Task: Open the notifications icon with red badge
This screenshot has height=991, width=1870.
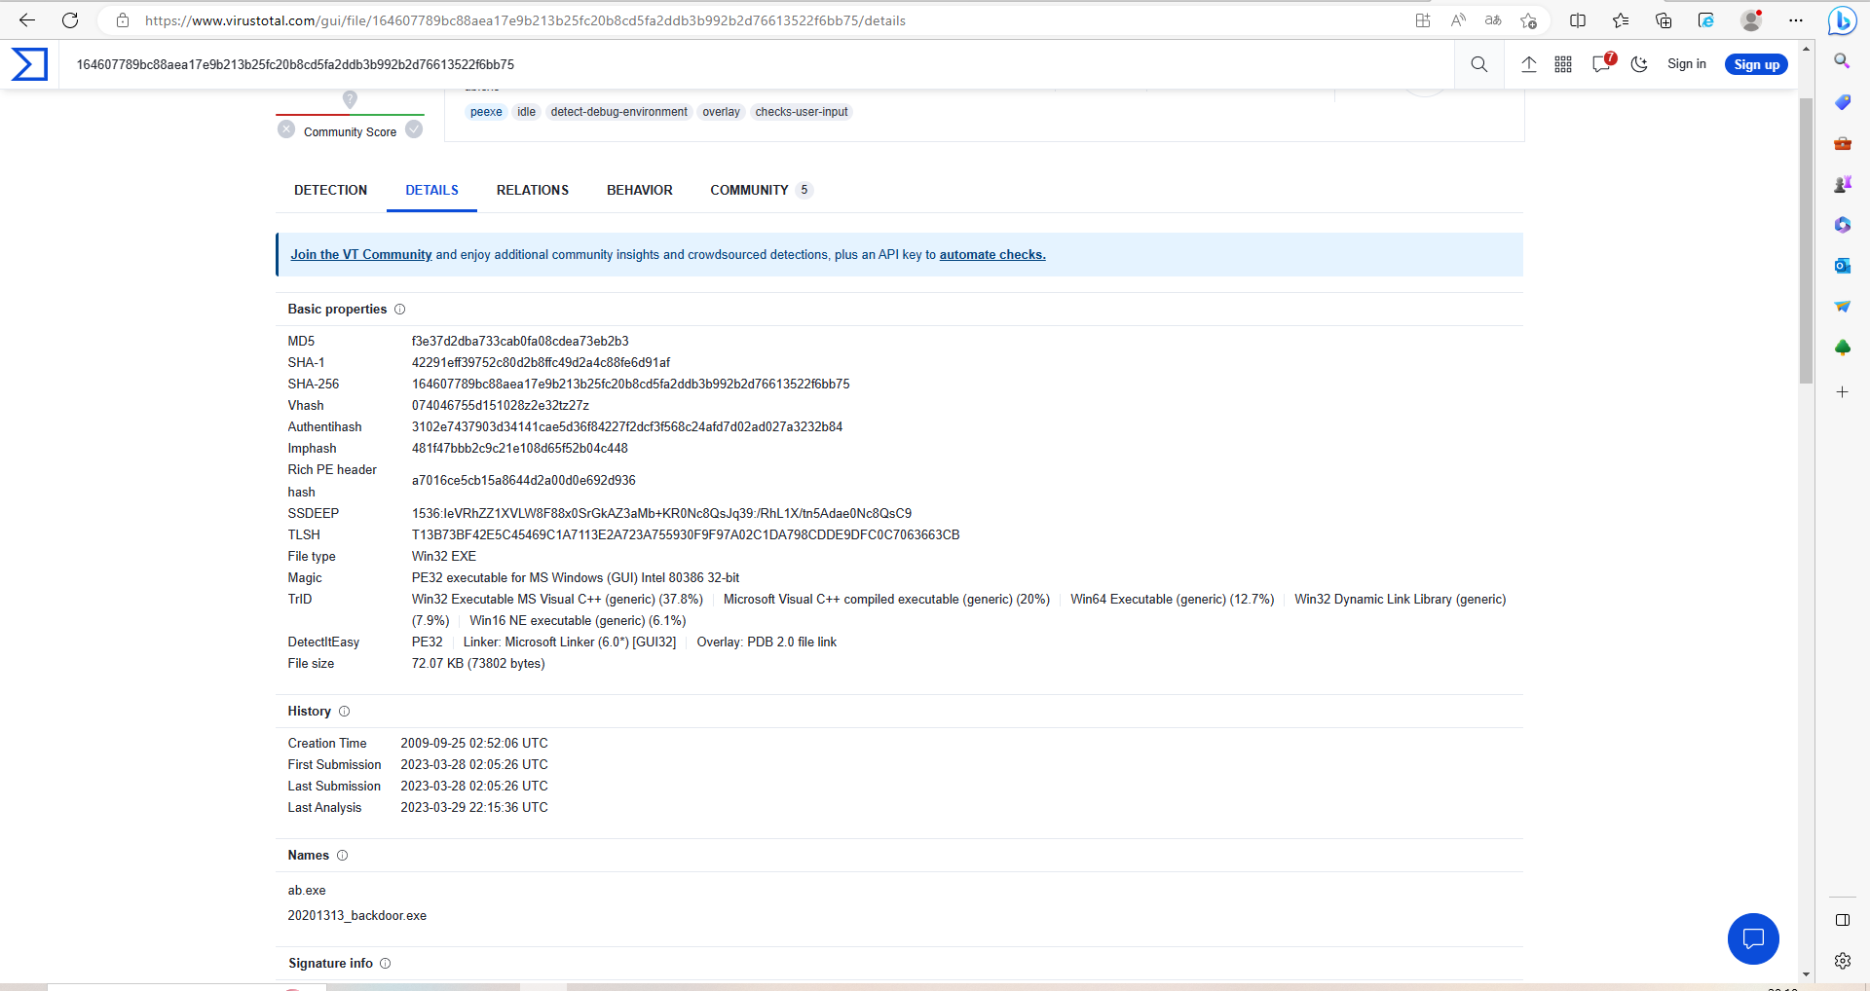Action: point(1602,63)
